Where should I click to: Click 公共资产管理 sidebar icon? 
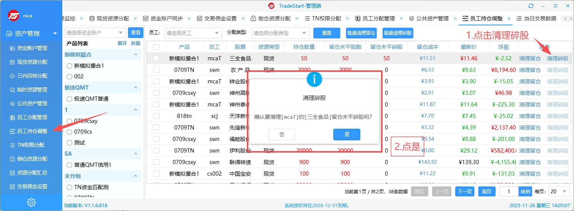point(12,103)
